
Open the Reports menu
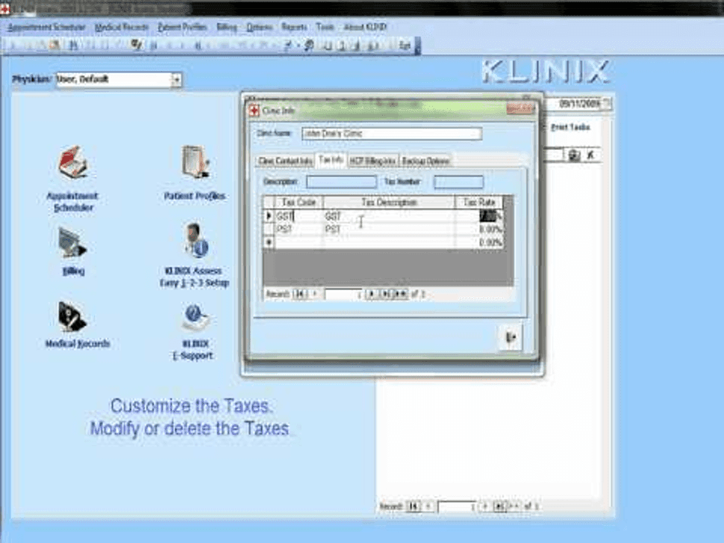[x=294, y=27]
